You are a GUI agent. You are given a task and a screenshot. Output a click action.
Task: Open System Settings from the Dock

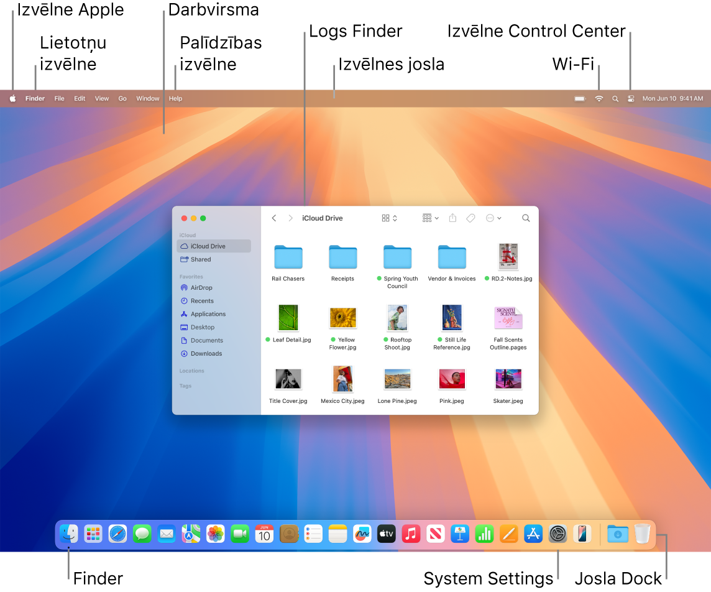point(557,534)
